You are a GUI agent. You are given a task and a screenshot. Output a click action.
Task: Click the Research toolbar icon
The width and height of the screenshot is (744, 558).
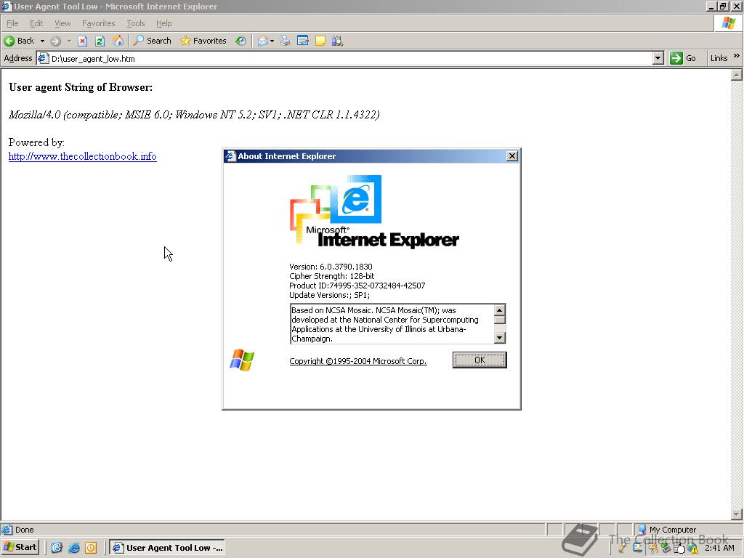click(337, 41)
